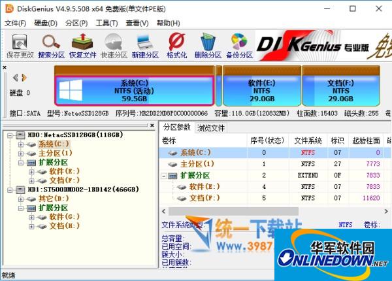Expand the 其它(D:) tree node
Image resolution: width=392 pixels, height=281 pixels.
[21, 199]
